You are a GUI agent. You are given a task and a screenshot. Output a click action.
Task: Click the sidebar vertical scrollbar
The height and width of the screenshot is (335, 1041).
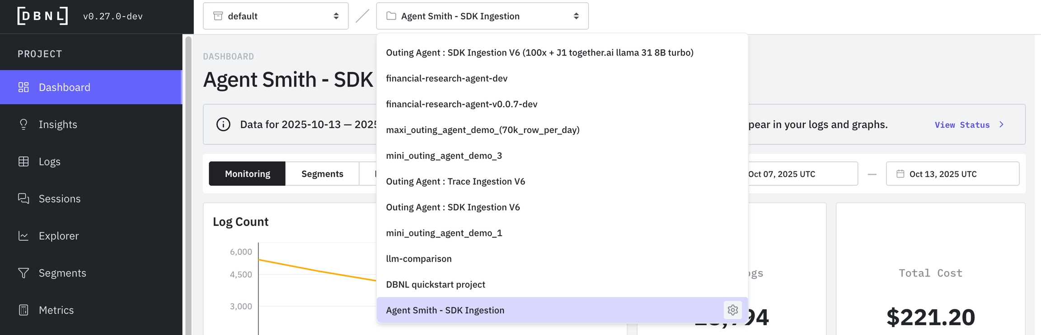point(188,180)
